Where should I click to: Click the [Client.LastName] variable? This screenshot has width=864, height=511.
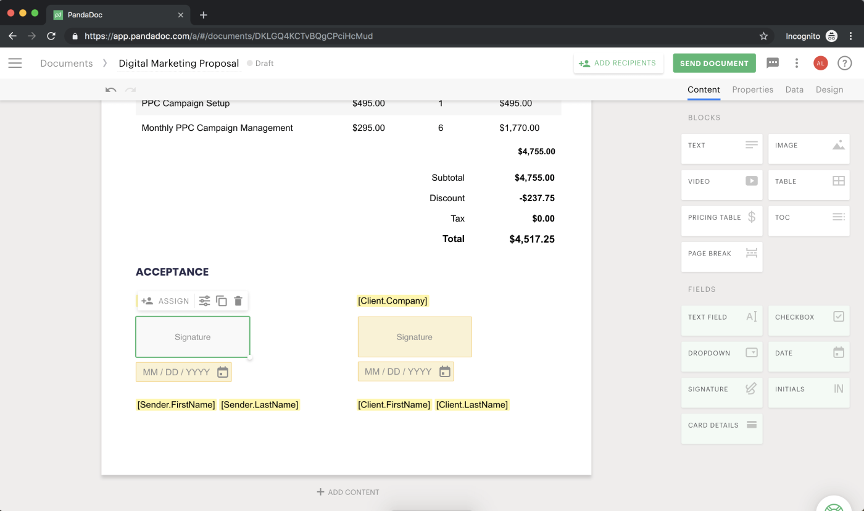pos(472,405)
